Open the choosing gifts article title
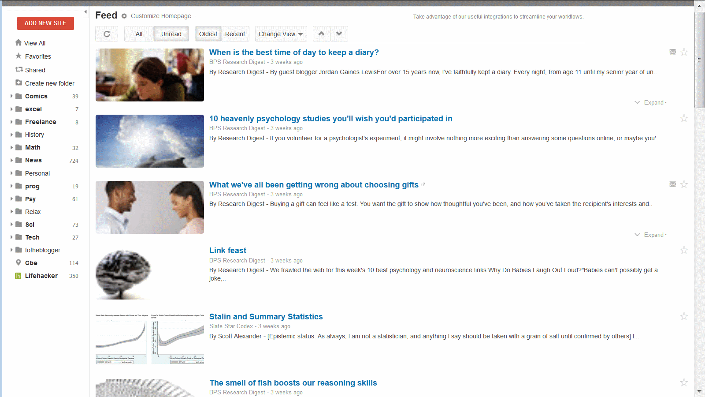Viewport: 705px width, 397px height. [314, 185]
